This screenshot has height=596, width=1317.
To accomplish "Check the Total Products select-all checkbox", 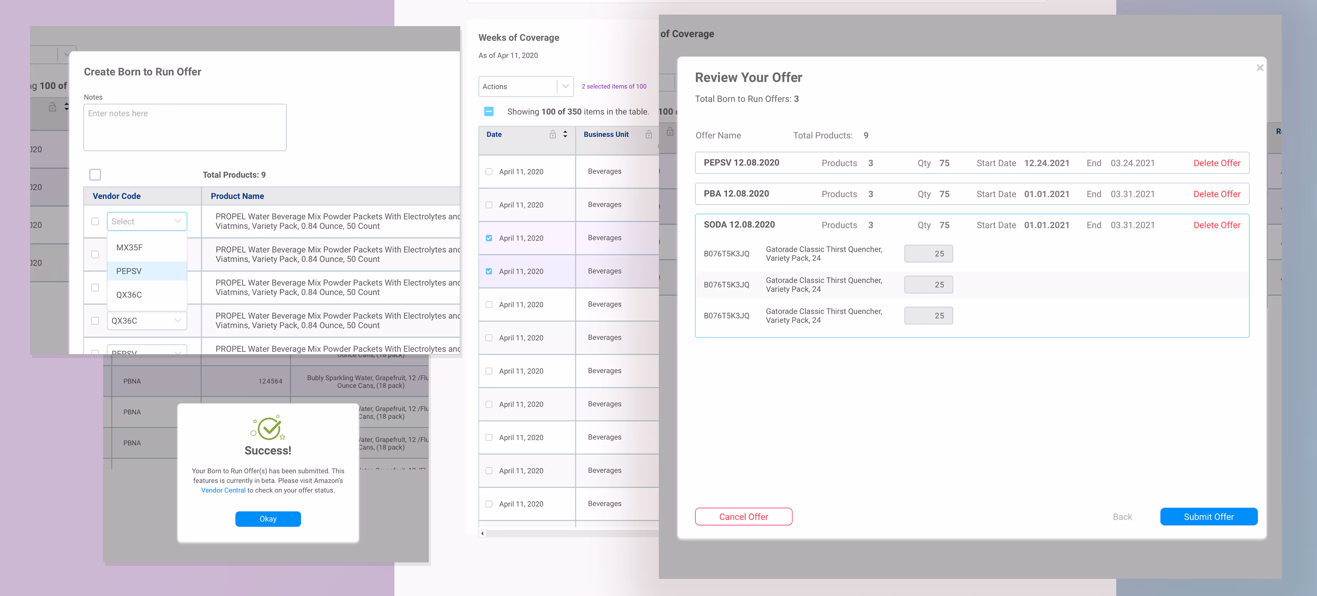I will point(95,175).
